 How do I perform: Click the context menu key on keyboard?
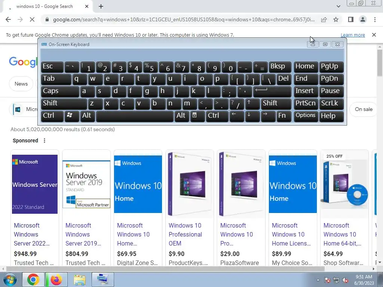pos(197,116)
